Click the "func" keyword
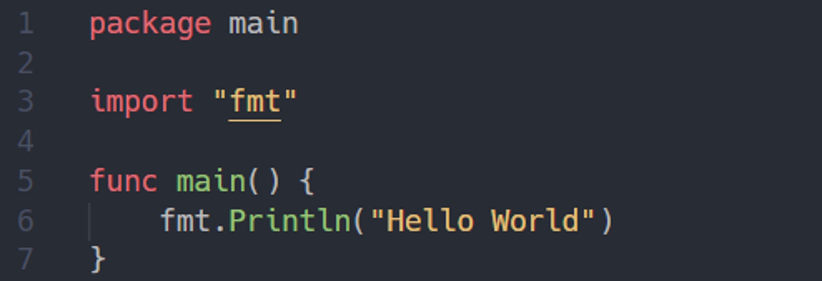 (x=124, y=180)
